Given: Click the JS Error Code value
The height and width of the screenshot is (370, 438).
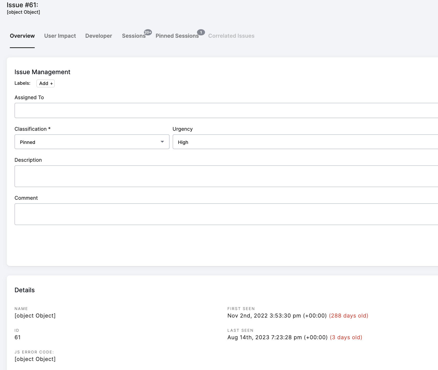Looking at the screenshot, I should tap(35, 359).
